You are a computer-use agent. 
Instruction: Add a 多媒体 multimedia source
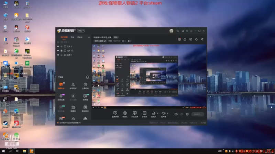coord(144,114)
